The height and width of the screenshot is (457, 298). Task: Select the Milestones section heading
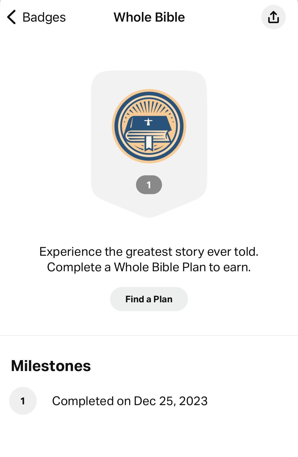point(51,366)
